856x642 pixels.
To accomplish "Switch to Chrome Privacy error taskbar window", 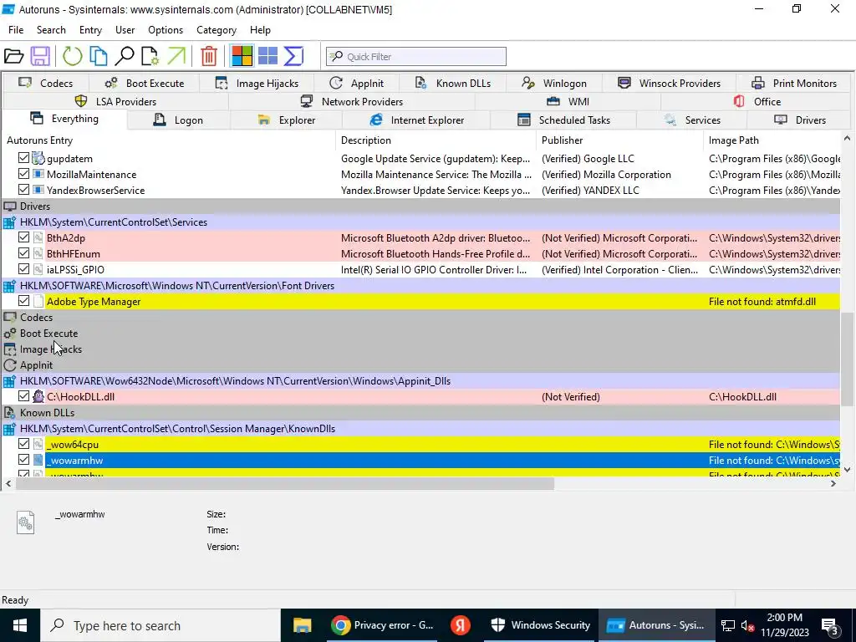I will (x=383, y=625).
